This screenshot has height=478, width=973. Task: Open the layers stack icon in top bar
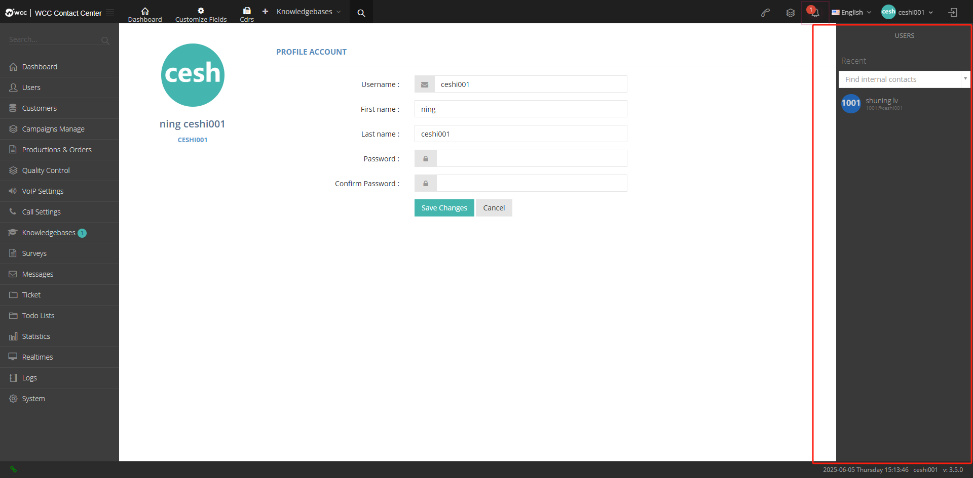point(791,13)
